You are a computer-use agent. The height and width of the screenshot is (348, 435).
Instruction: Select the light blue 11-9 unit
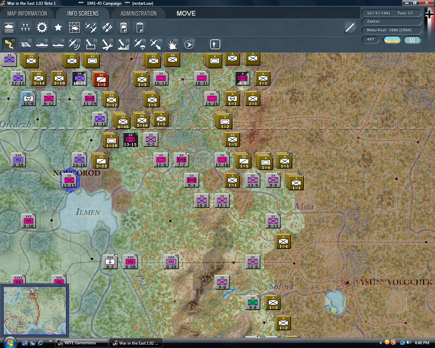coord(28,99)
